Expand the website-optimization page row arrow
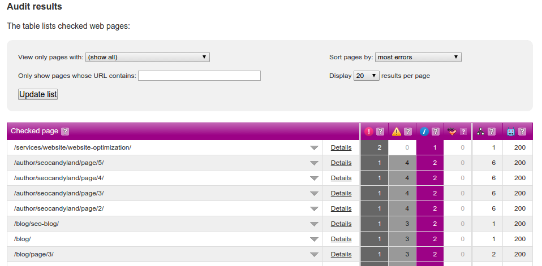This screenshot has width=542, height=266. pyautogui.click(x=314, y=148)
